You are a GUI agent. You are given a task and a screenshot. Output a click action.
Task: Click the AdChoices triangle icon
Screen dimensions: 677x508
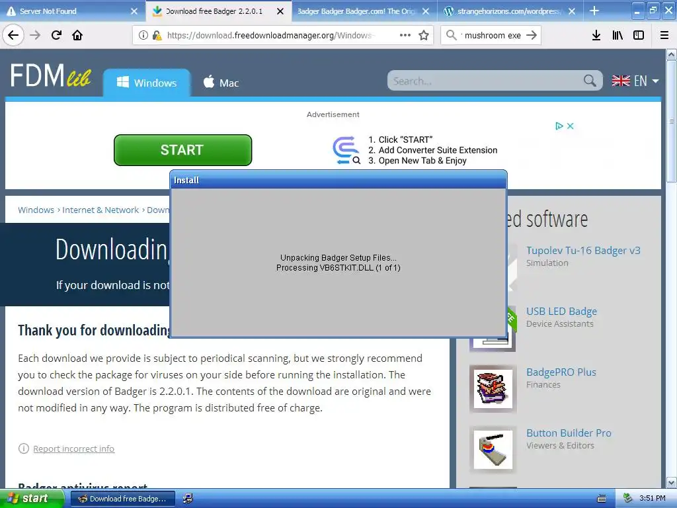coord(559,126)
